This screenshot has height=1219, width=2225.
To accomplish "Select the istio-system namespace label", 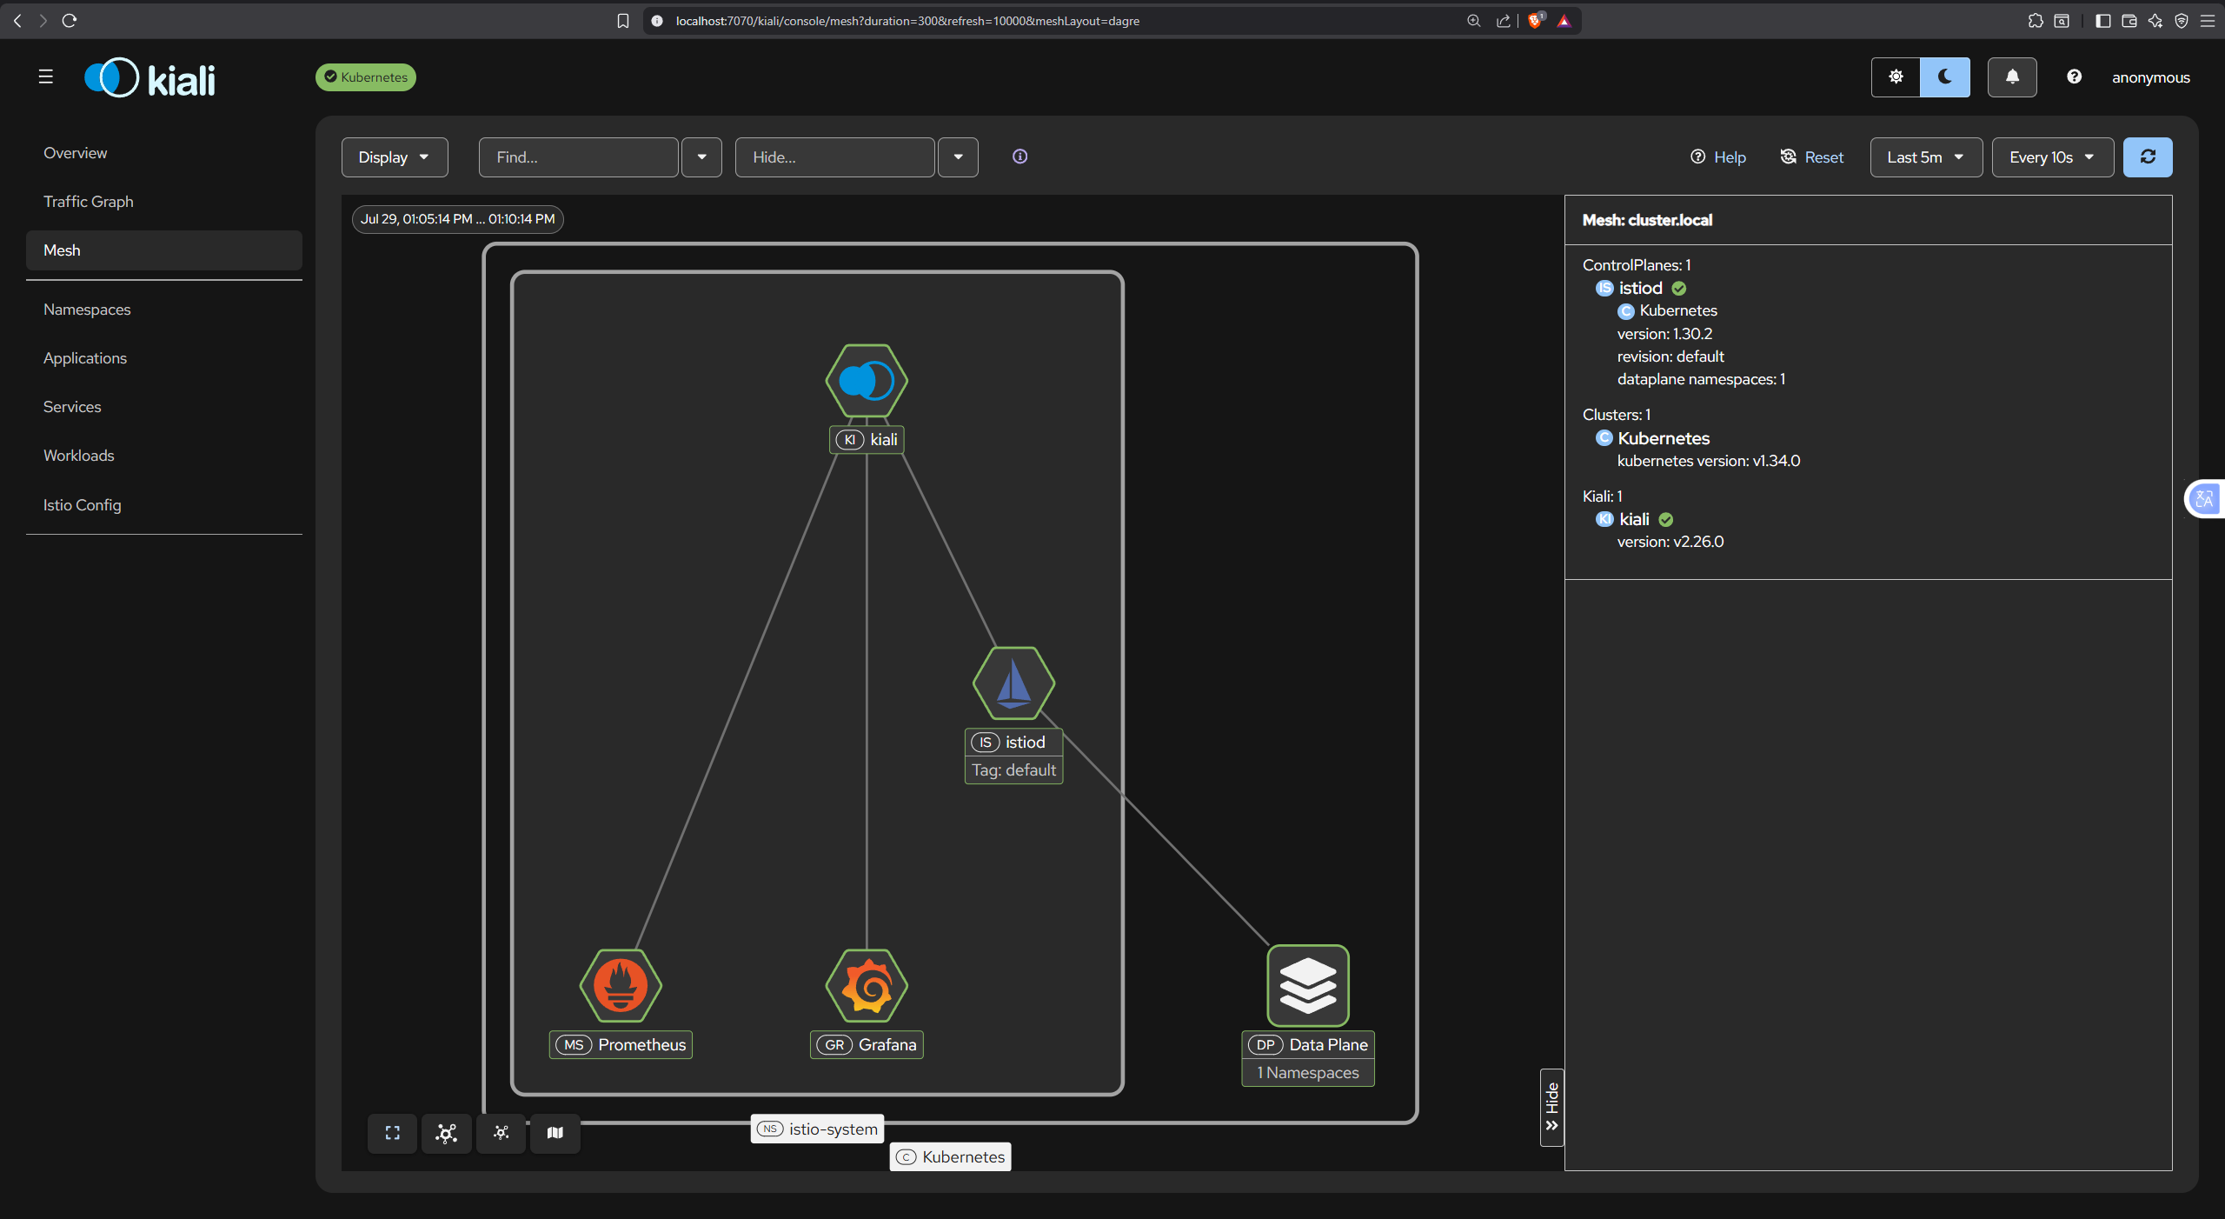I will [x=818, y=1129].
